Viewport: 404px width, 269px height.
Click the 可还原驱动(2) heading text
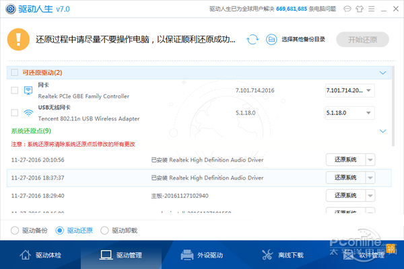[42, 73]
